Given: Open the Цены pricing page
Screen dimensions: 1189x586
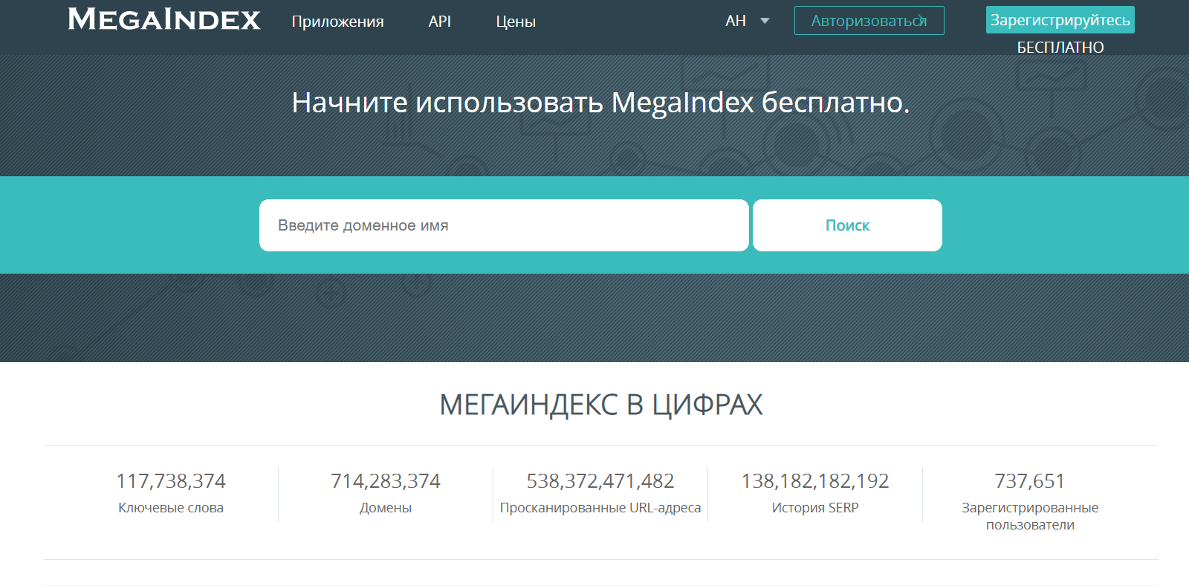Looking at the screenshot, I should pyautogui.click(x=516, y=22).
